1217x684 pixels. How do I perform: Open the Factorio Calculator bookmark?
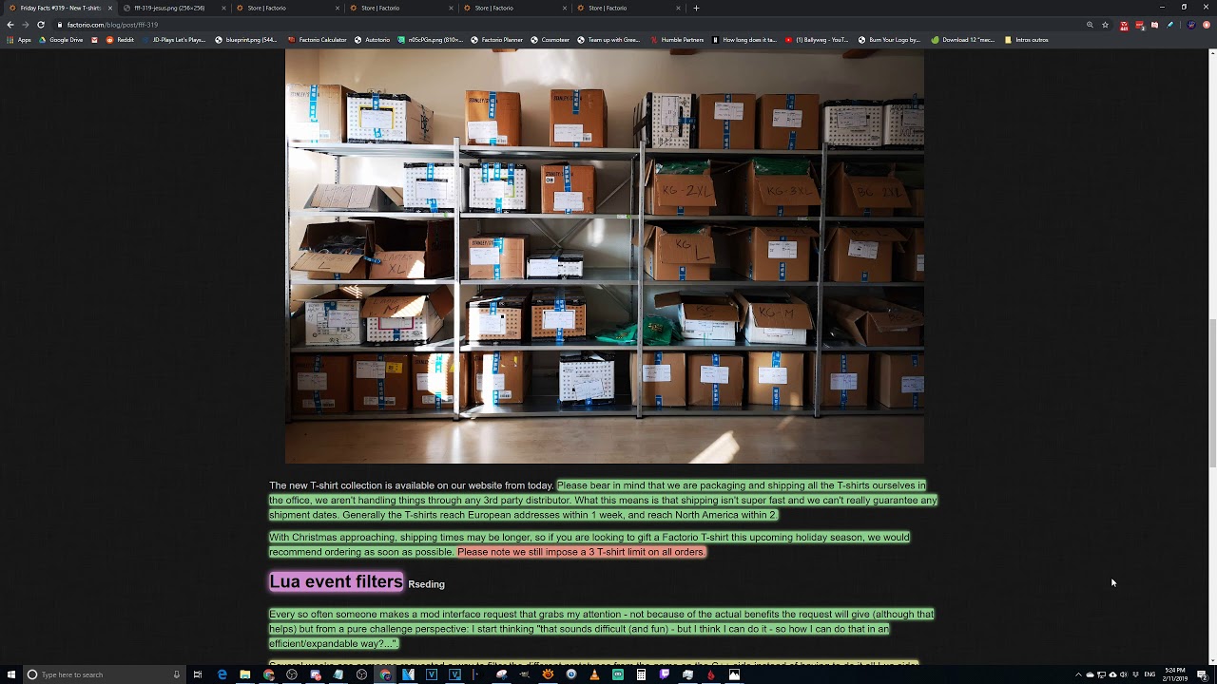point(318,40)
